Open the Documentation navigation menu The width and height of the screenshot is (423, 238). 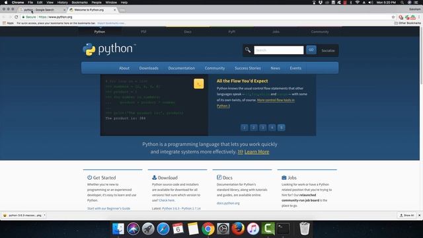[182, 68]
